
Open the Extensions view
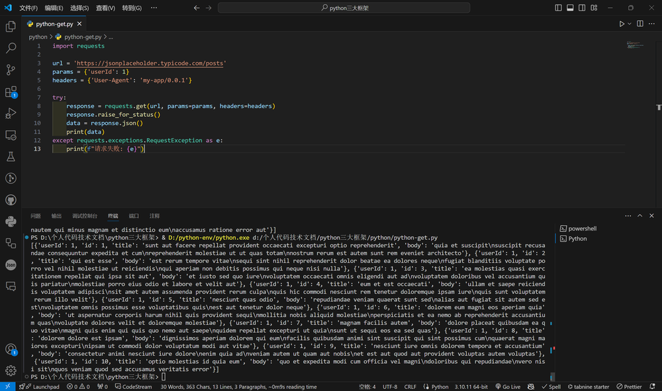coord(11,92)
